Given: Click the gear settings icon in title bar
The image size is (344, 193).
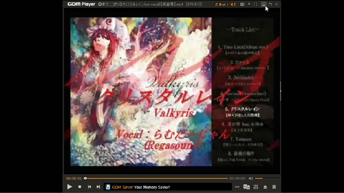Looking at the screenshot, I should click(x=100, y=4).
